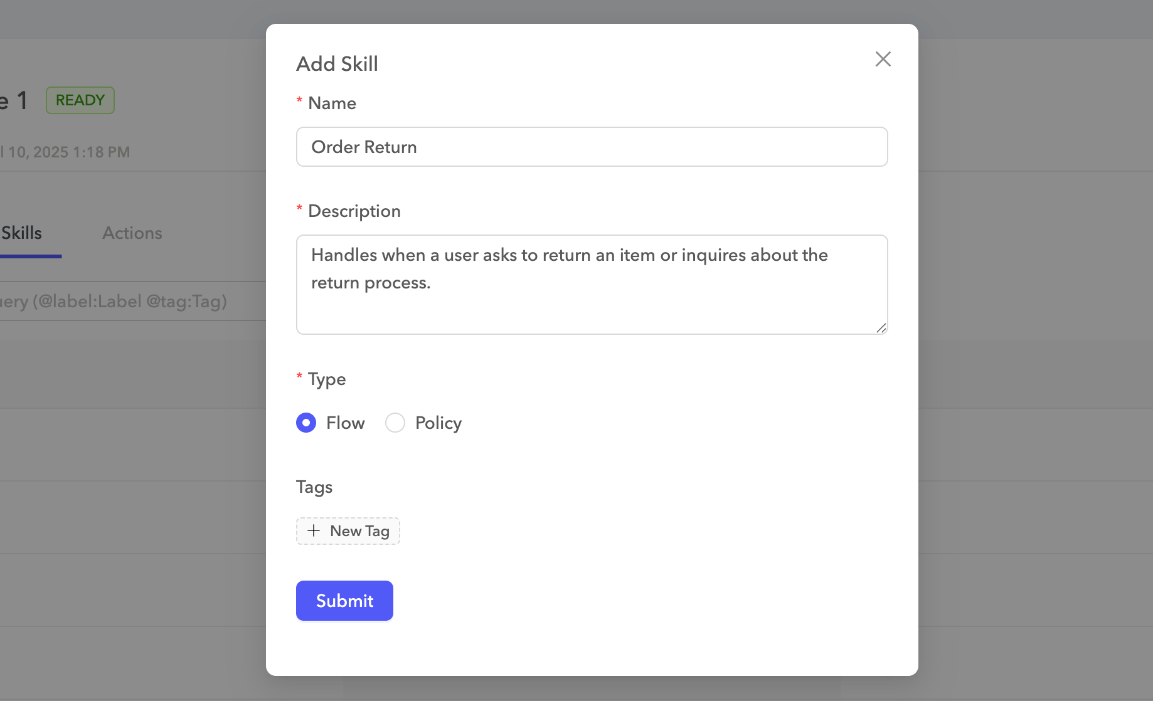
Task: Choose the Policy radio button
Action: [x=395, y=423]
